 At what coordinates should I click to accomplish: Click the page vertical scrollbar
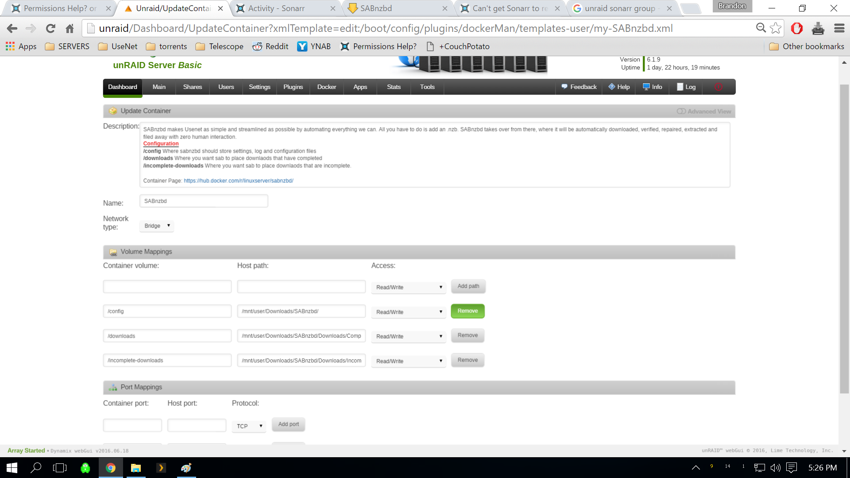pos(844,239)
